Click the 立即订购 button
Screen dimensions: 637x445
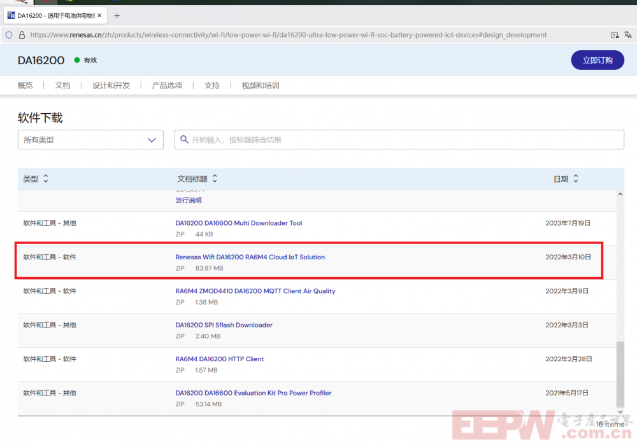pyautogui.click(x=598, y=60)
